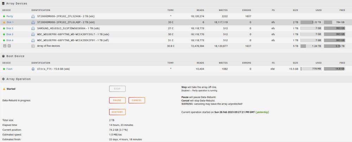This screenshot has width=352, height=142.
Task: Click the green status dot for Disk 4
Action: coord(4,40)
